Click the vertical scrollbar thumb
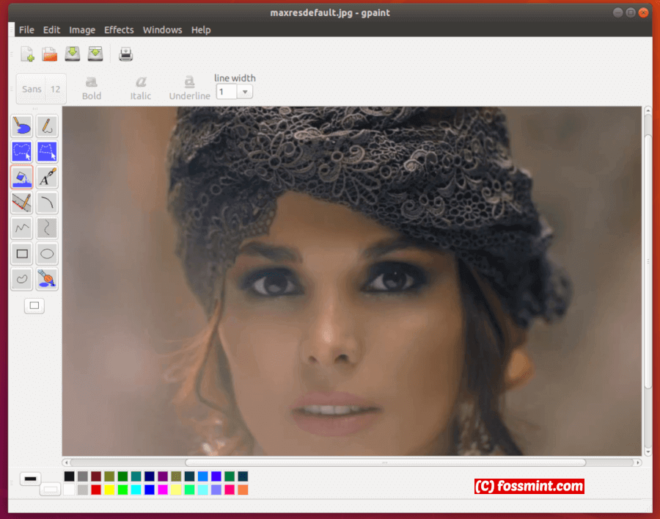The width and height of the screenshot is (660, 519). click(648, 261)
